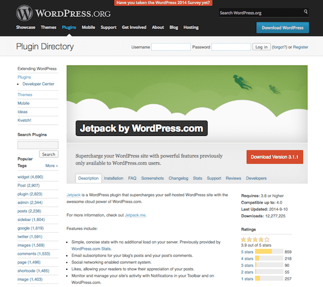This screenshot has width=323, height=287.
Task: Select the Screenshots tab
Action: click(152, 178)
